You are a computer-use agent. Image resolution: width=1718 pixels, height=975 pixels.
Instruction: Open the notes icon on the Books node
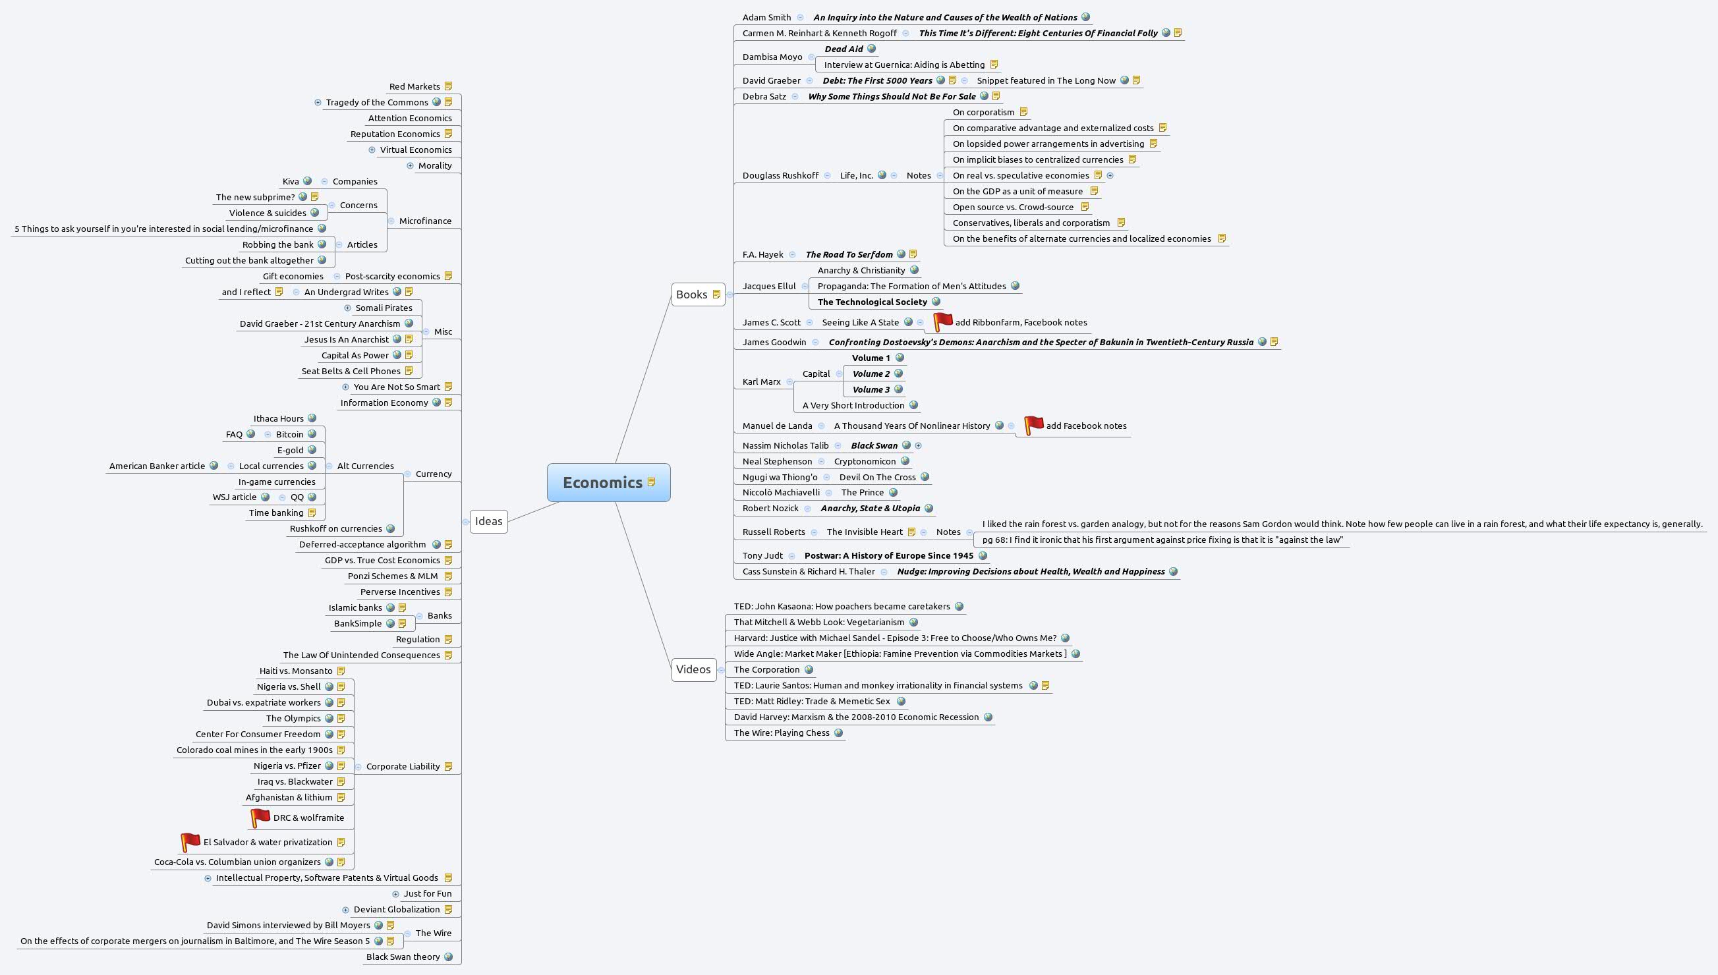pos(718,293)
